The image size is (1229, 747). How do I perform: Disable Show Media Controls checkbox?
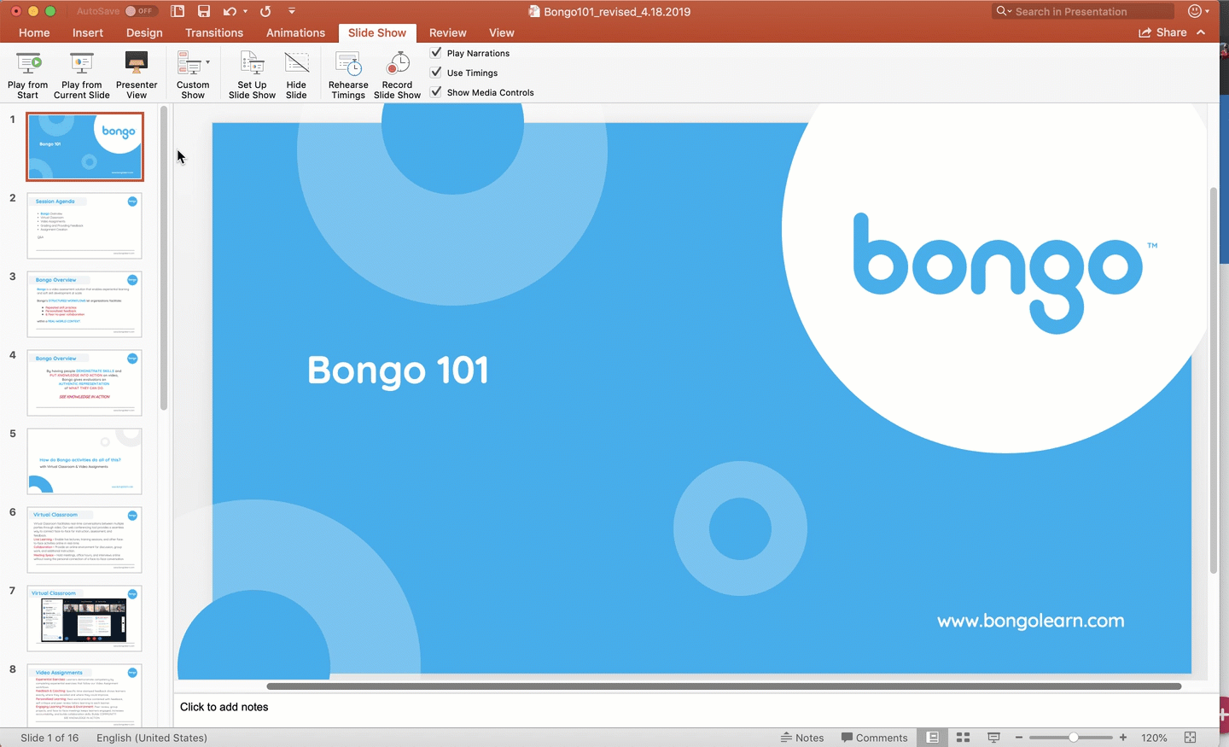coord(436,92)
